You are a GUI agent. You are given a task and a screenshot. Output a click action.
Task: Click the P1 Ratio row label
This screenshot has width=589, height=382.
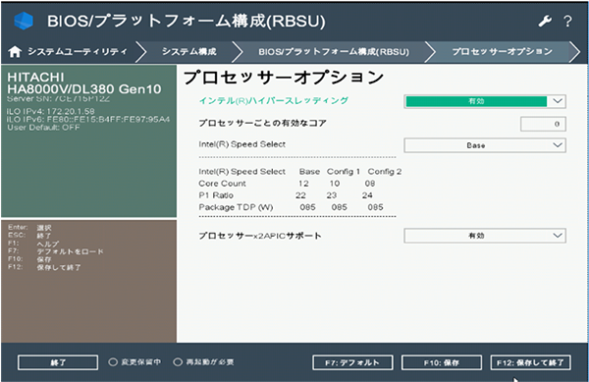[x=216, y=195]
